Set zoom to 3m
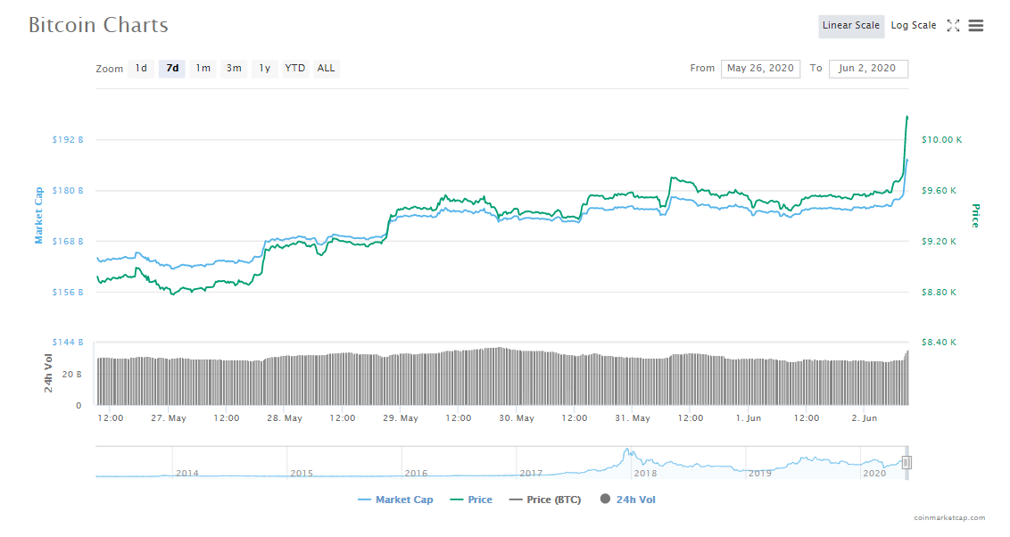This screenshot has height=537, width=1010. [x=234, y=69]
